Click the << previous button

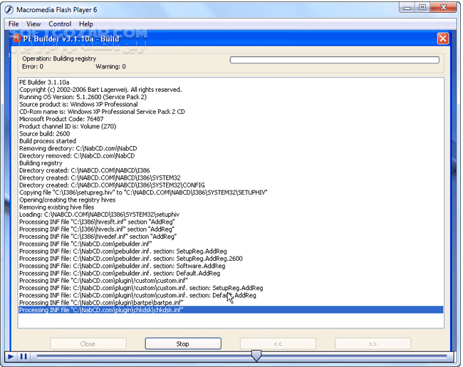(x=278, y=343)
